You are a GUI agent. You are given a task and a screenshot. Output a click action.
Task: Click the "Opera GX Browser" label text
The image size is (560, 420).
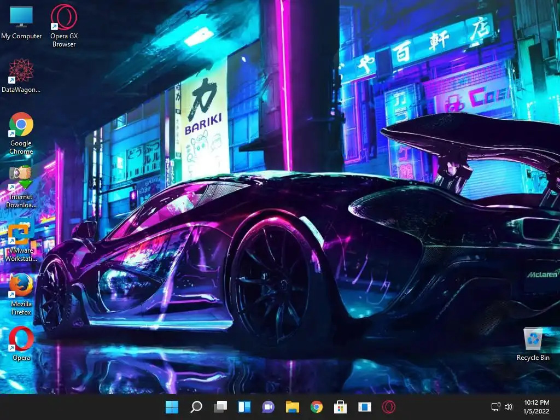[64, 40]
